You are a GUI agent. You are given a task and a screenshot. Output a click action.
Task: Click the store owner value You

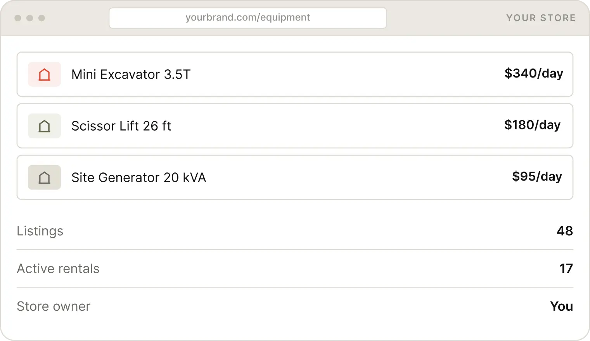(561, 306)
